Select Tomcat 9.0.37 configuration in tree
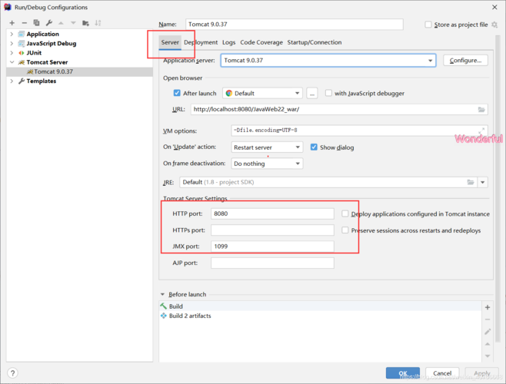 (80, 71)
